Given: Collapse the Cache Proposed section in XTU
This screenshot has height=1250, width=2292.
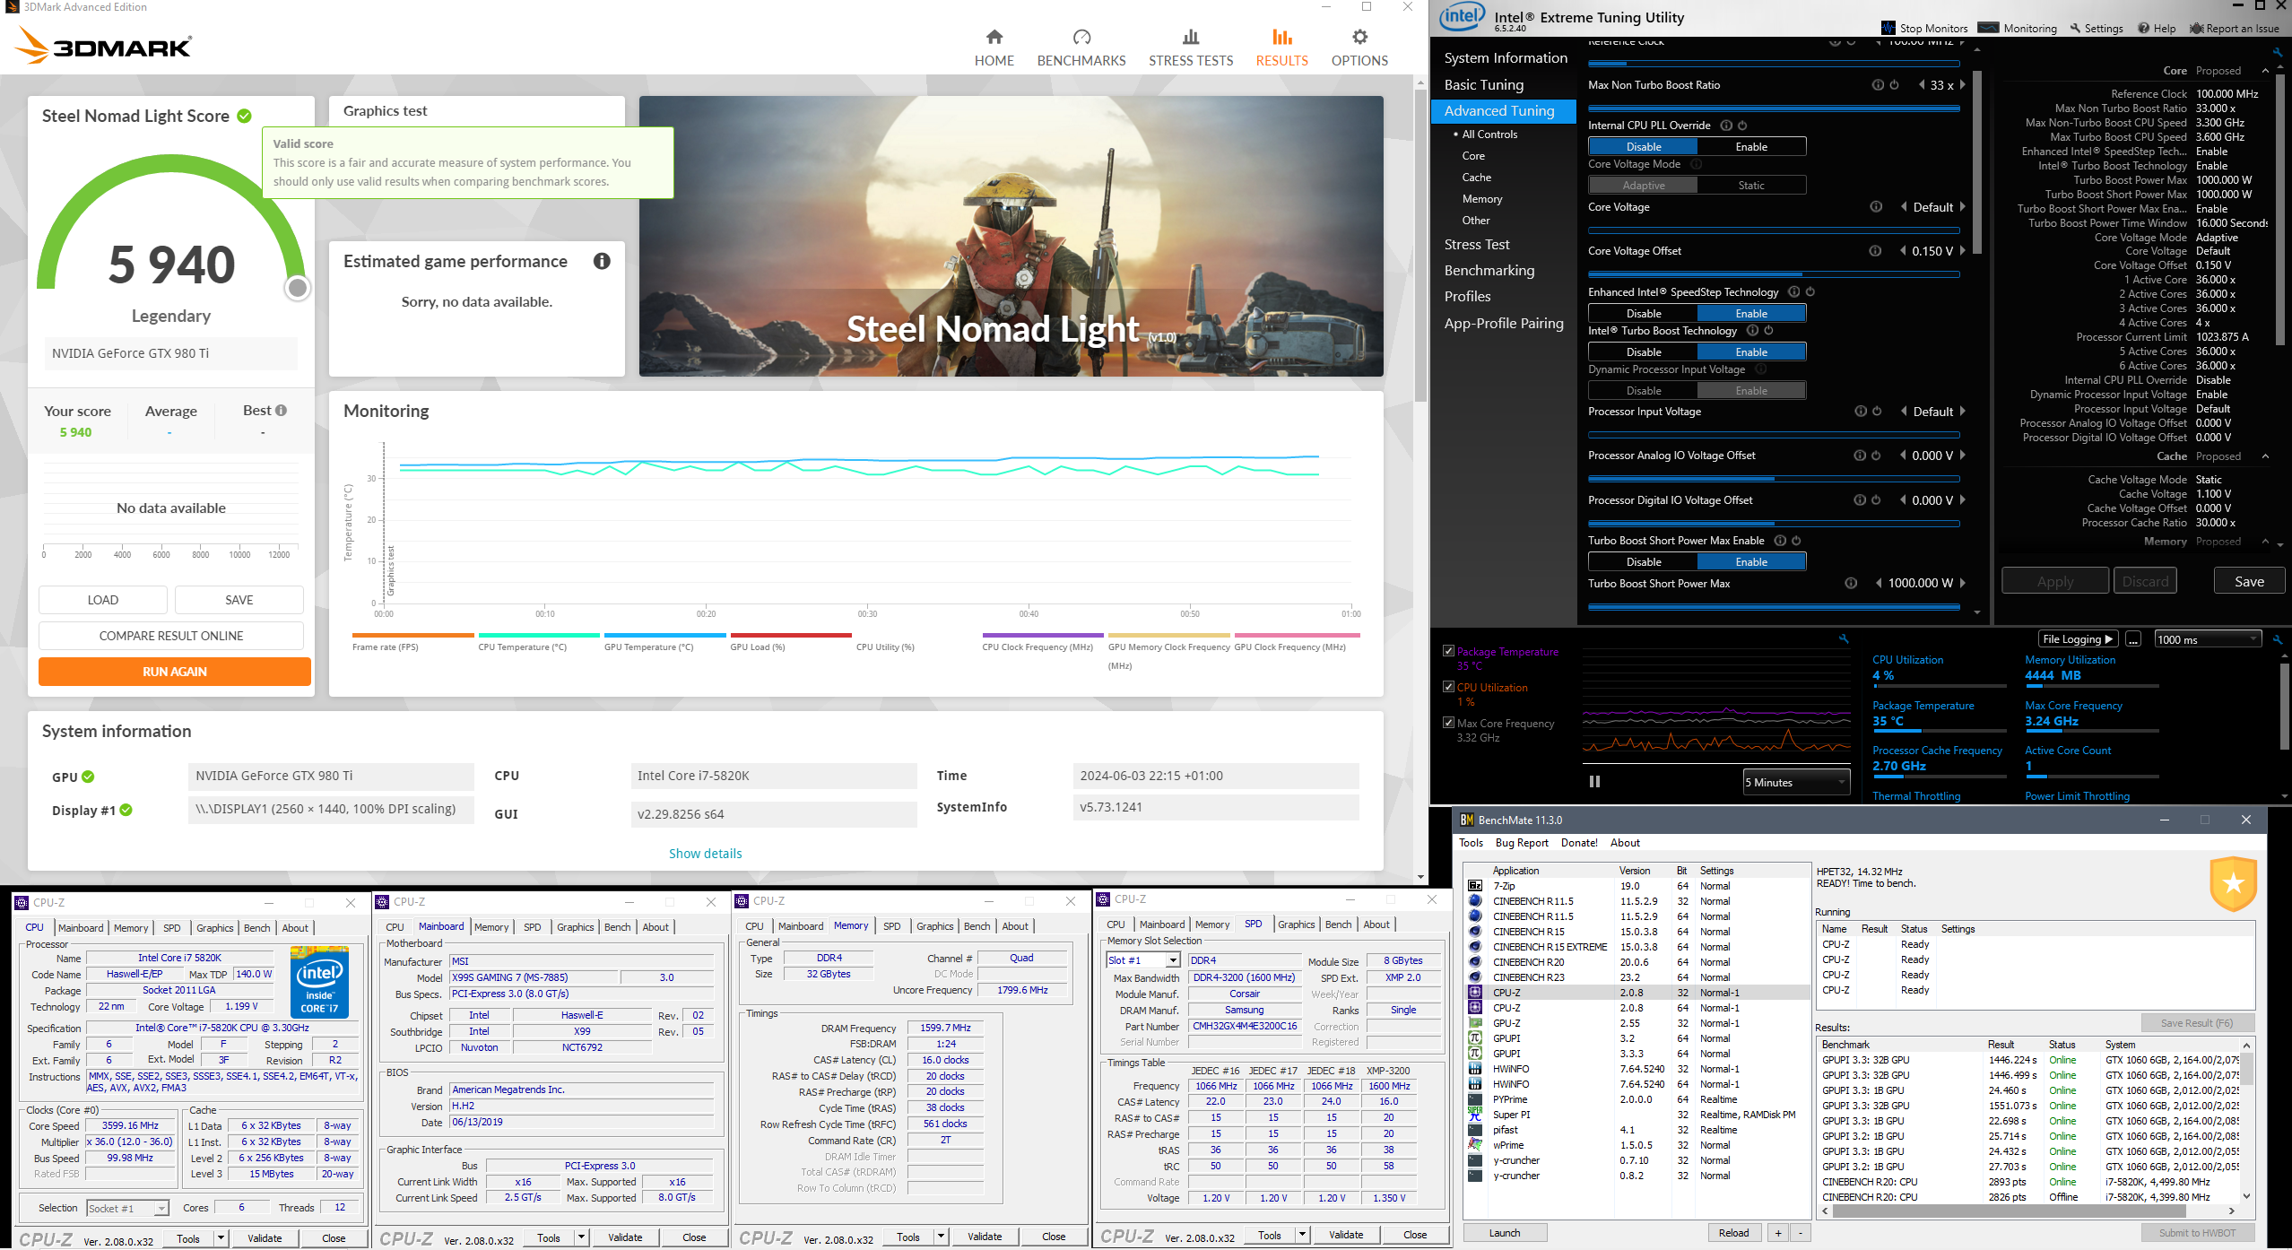Looking at the screenshot, I should (x=2265, y=456).
